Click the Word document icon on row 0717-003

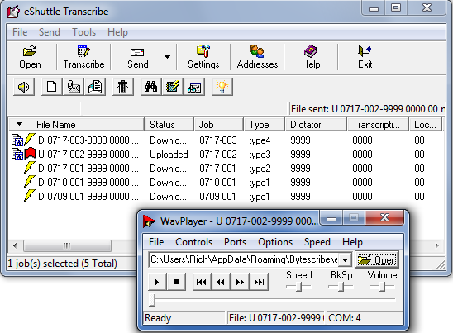pyautogui.click(x=17, y=140)
